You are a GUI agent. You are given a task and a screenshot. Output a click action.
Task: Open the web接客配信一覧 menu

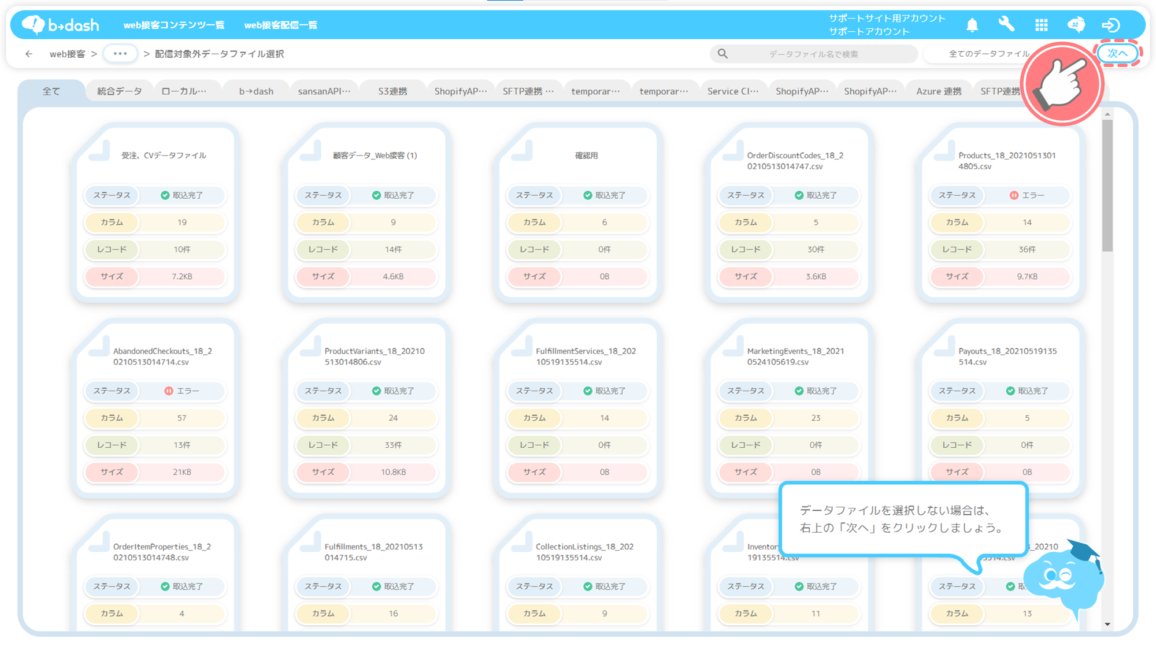[x=281, y=25]
